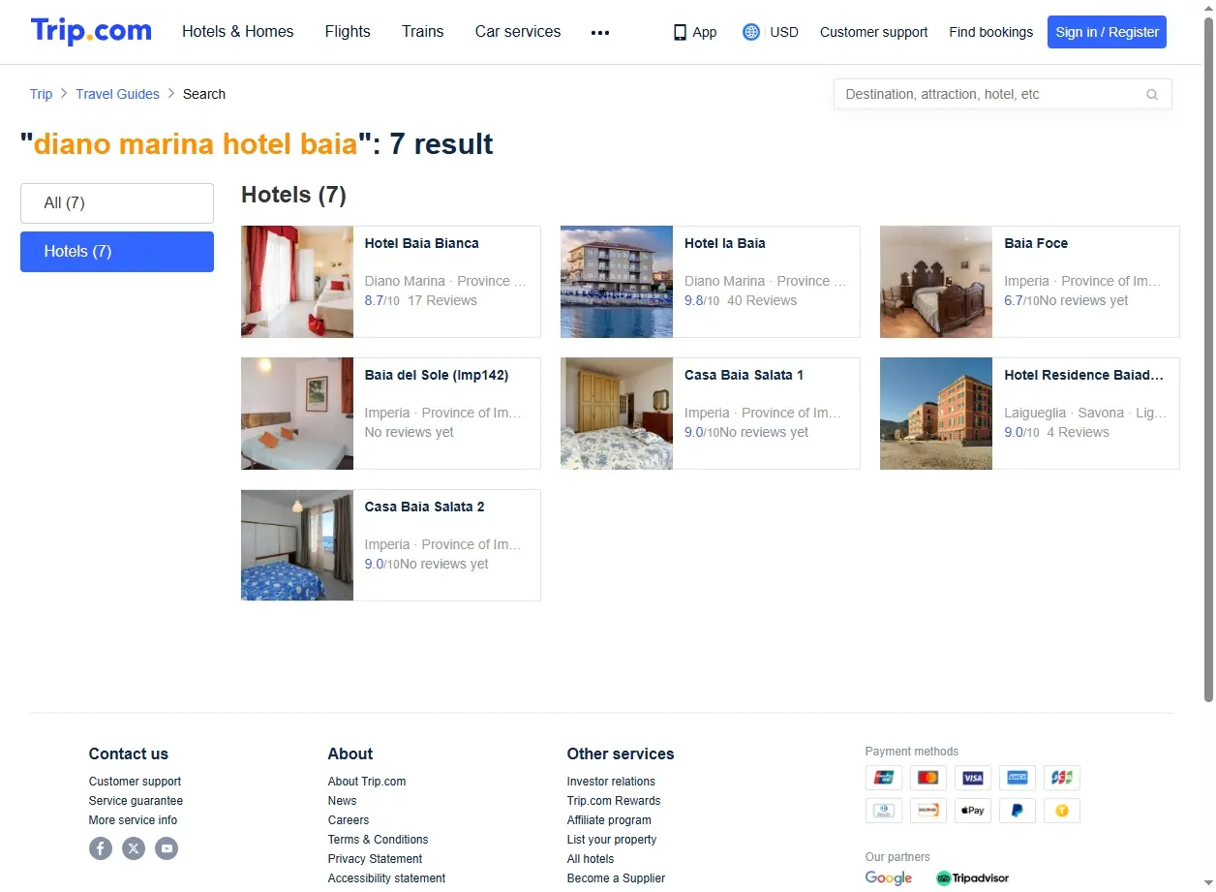Click the JCB payment icon
1216x892 pixels.
coord(1062,778)
